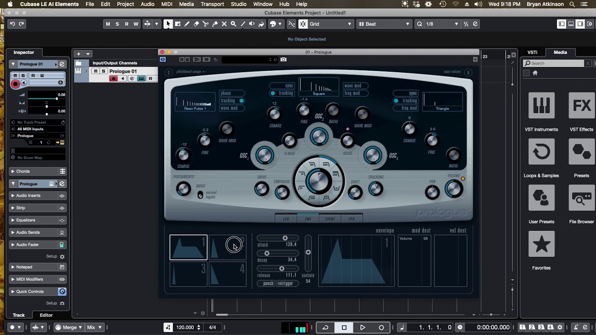Click Edit Instrument icon on Prologue 01 inspector header

click(62, 64)
